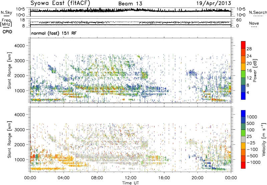The width and height of the screenshot is (267, 185).
Task: Click the '-500' tick on Velocity colorbar
Action: click(252, 156)
